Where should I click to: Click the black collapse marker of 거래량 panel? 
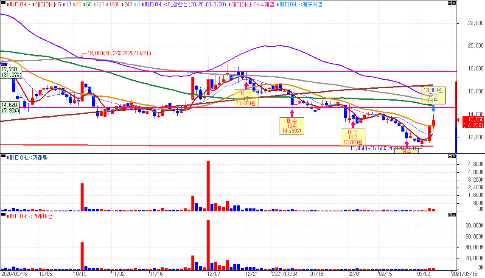coord(3,156)
